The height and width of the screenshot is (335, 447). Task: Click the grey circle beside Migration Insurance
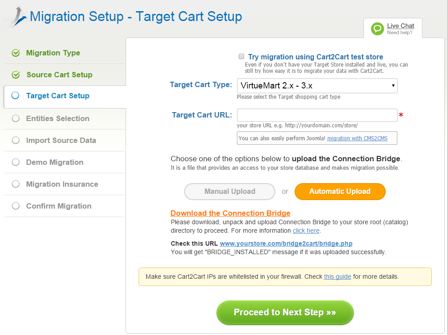16,184
